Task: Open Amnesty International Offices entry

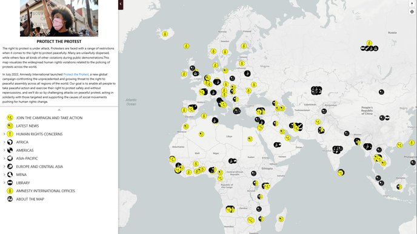Action: [45, 190]
